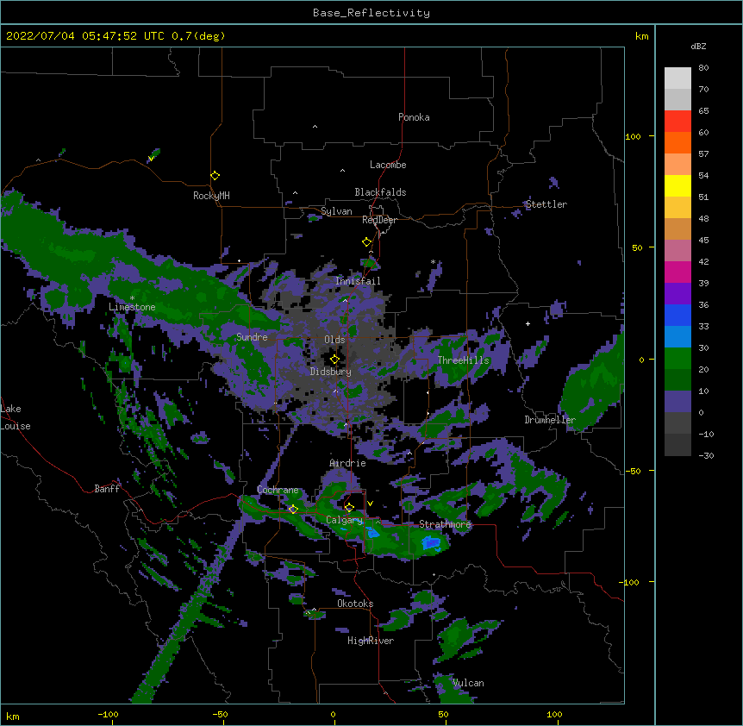
Task: Pick the brown 45-48 dBZ legend swatch
Action: pyautogui.click(x=677, y=228)
